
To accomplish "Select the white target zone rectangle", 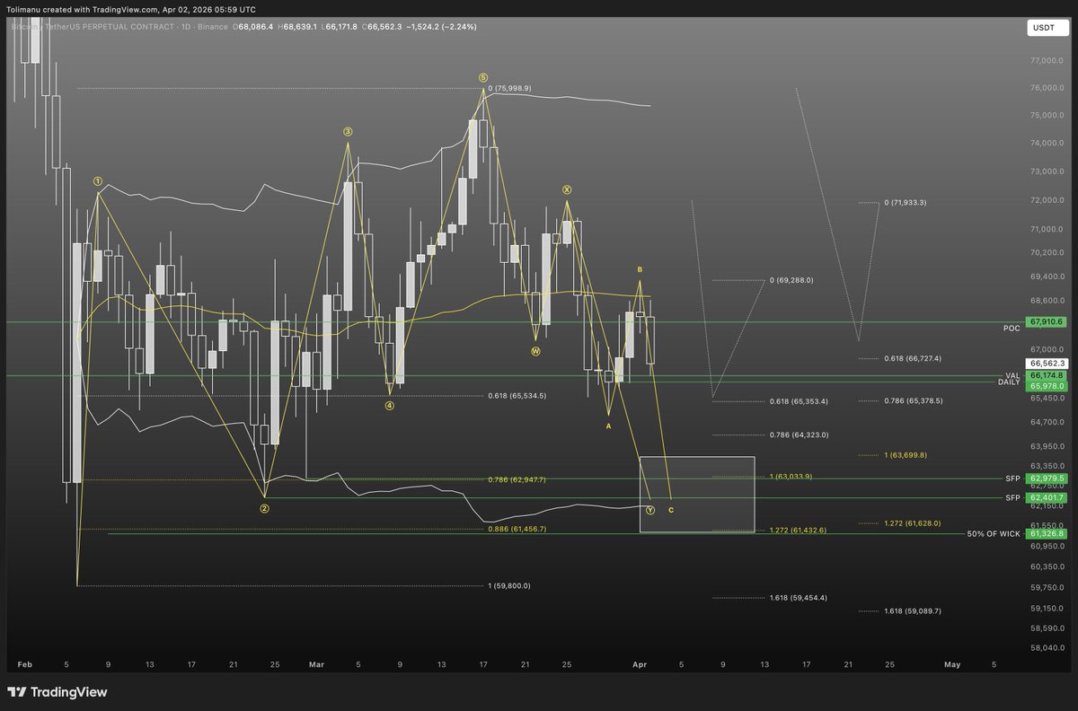I will point(697,495).
